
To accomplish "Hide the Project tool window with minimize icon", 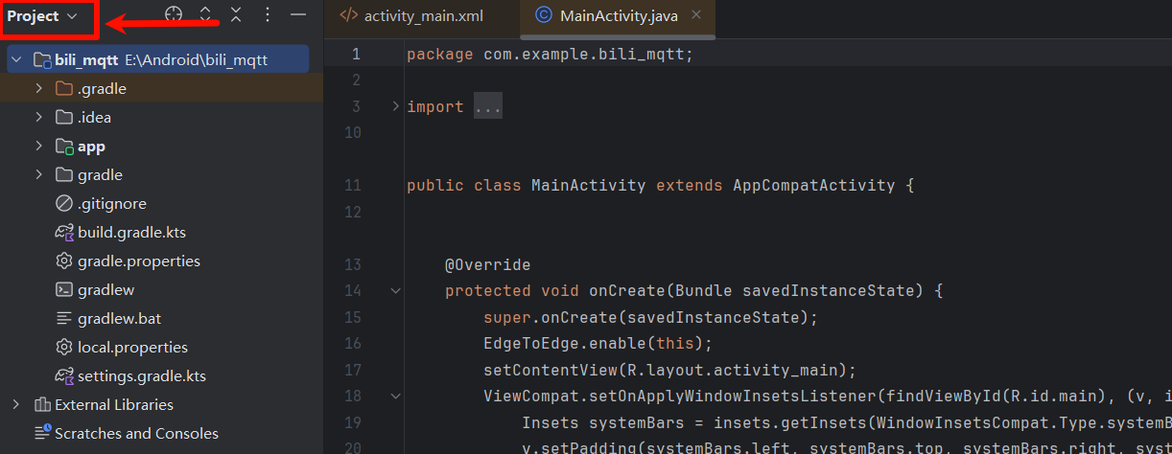I will coord(298,15).
